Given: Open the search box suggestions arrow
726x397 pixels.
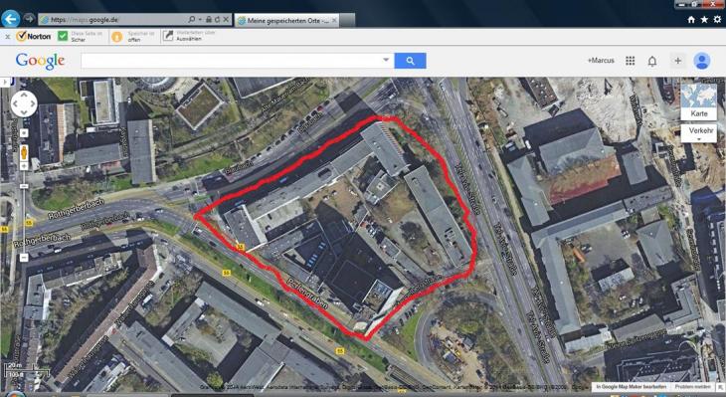Looking at the screenshot, I should pos(386,60).
